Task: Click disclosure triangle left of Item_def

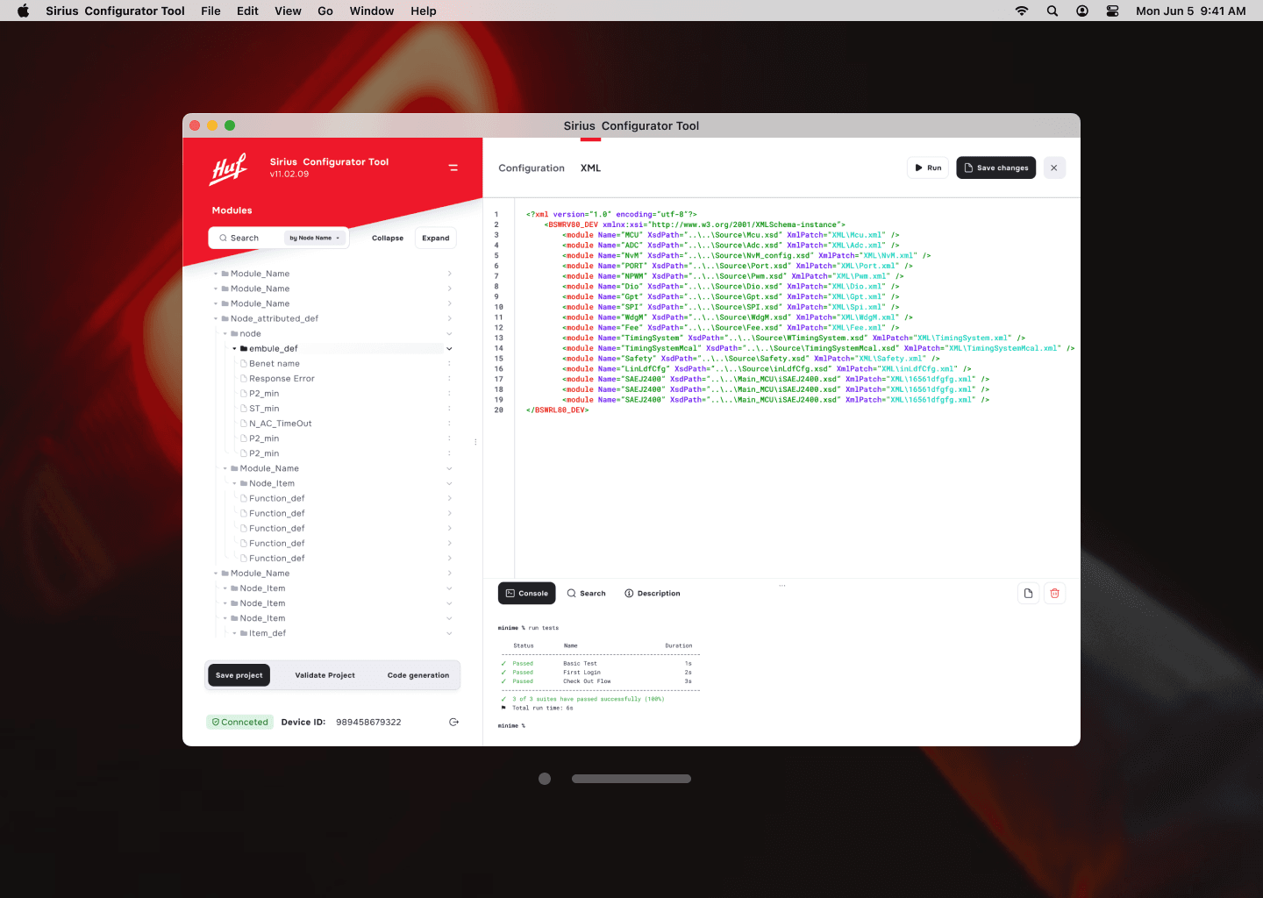Action: pos(234,633)
